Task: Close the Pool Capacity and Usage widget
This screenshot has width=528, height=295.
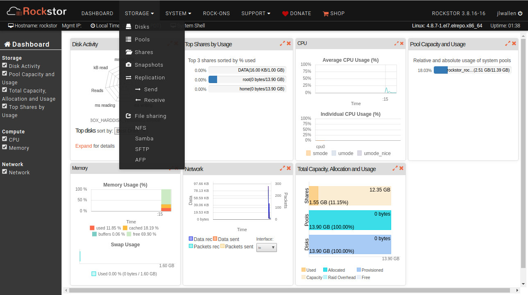Action: pos(514,43)
